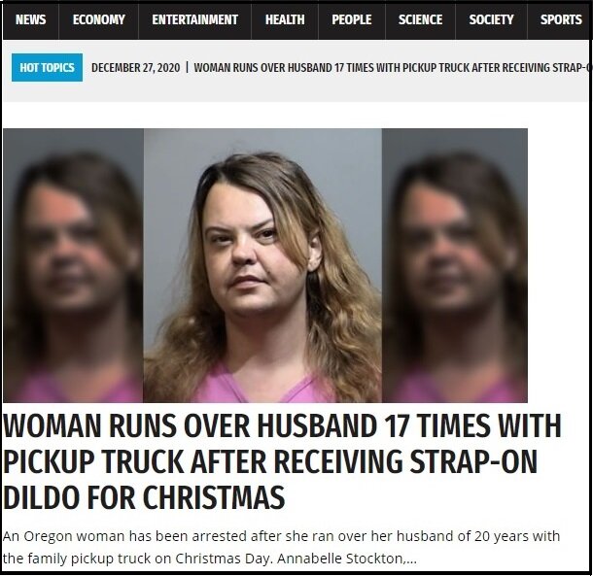The height and width of the screenshot is (576, 593).
Task: Open the large article headline link
Action: (282, 461)
